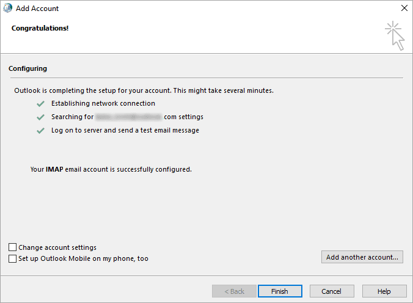Click the Cancel button
The height and width of the screenshot is (303, 413).
click(332, 291)
